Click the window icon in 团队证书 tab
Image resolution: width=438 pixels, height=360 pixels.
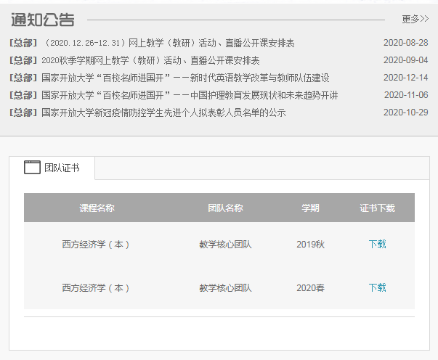click(x=32, y=168)
